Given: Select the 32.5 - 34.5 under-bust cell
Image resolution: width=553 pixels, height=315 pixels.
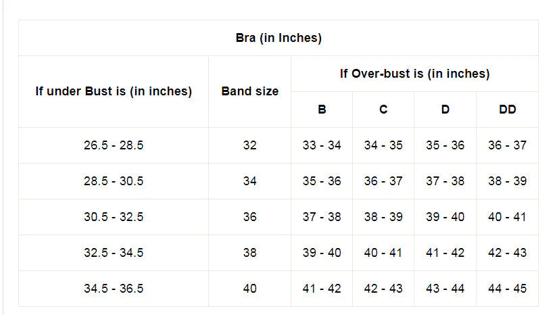Looking at the screenshot, I should tap(114, 253).
